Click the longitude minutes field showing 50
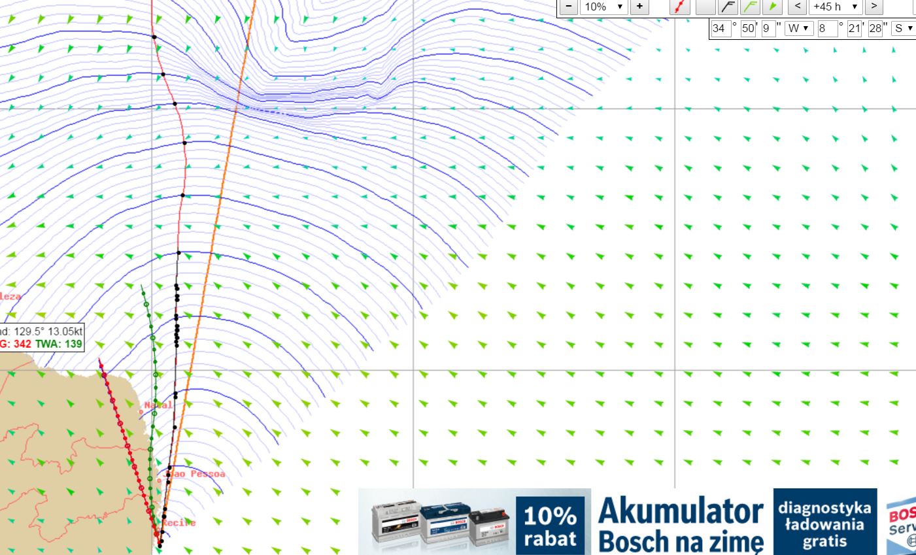916x555 pixels. (x=748, y=28)
